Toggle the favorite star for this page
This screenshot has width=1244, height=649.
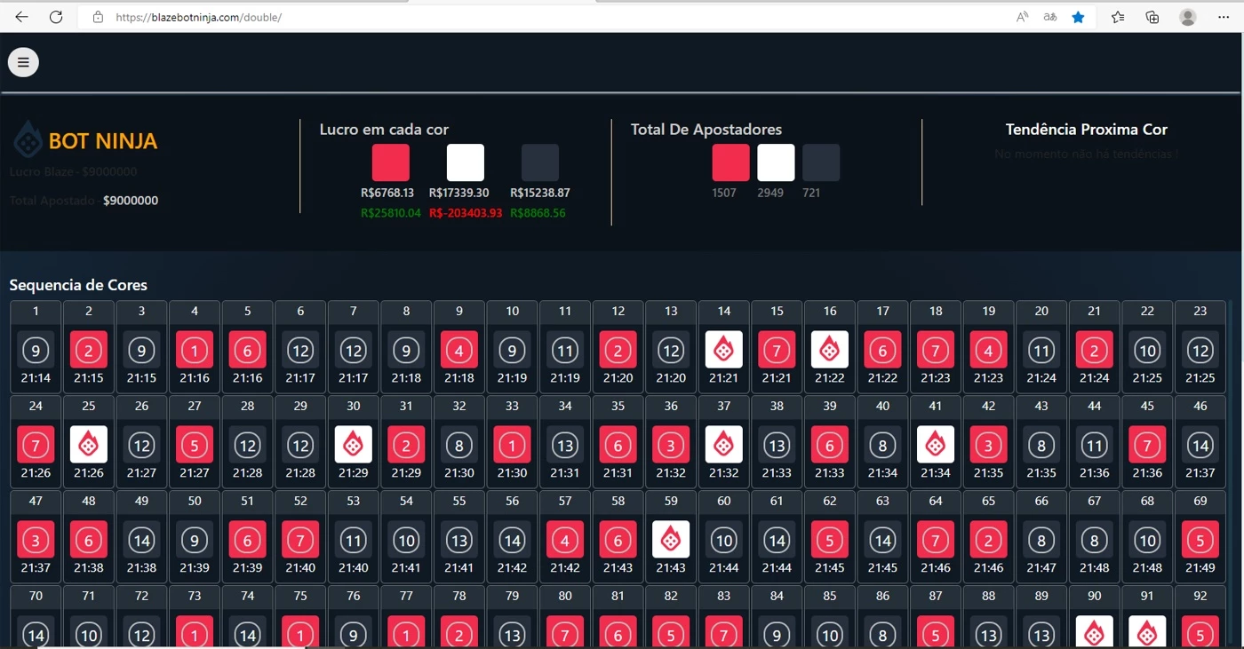[1078, 17]
